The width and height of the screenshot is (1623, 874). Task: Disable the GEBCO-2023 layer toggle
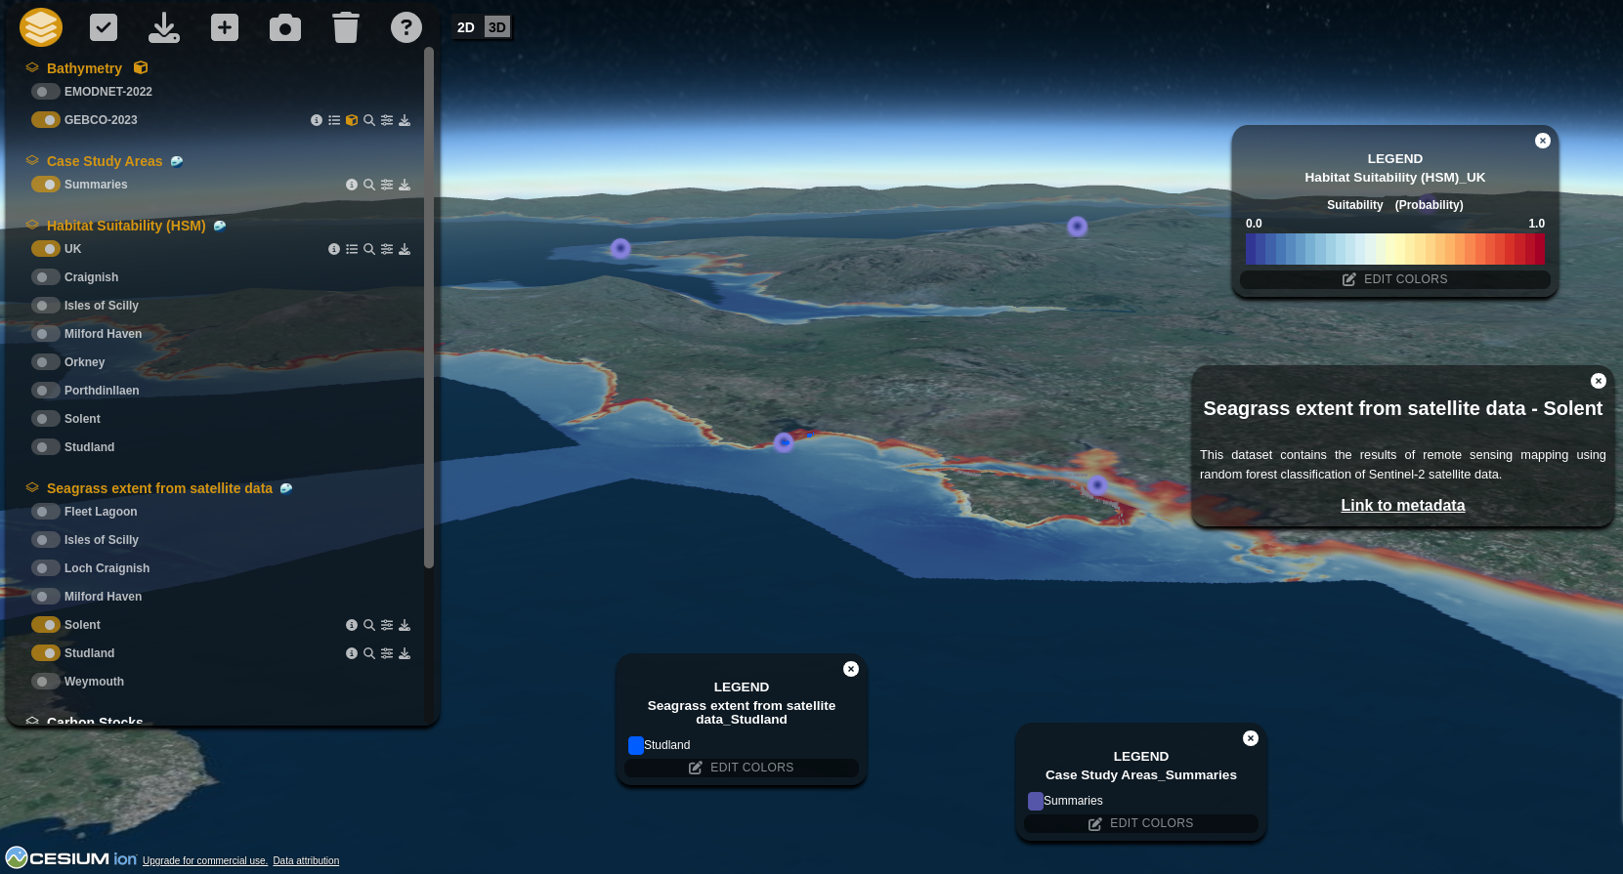45,120
